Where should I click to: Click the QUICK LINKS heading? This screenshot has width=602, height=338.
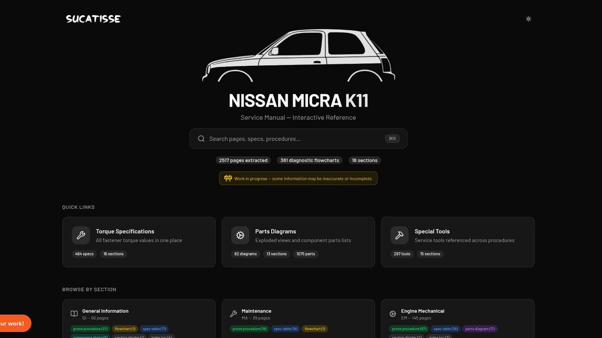tap(79, 207)
